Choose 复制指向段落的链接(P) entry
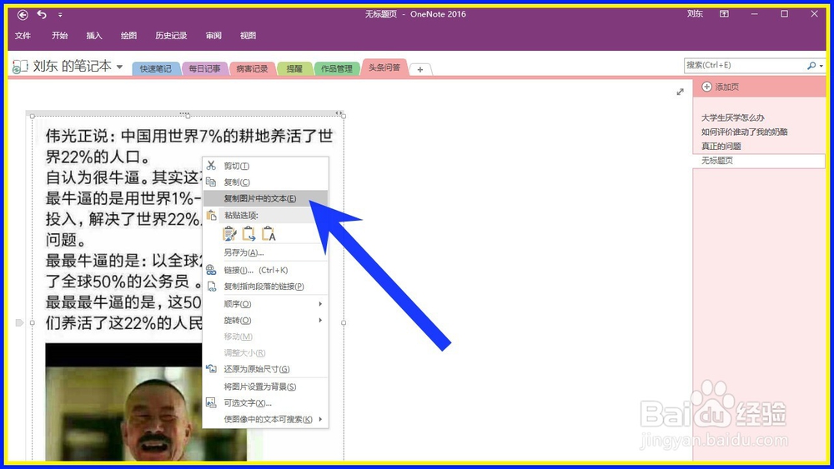834x469 pixels. [x=265, y=287]
